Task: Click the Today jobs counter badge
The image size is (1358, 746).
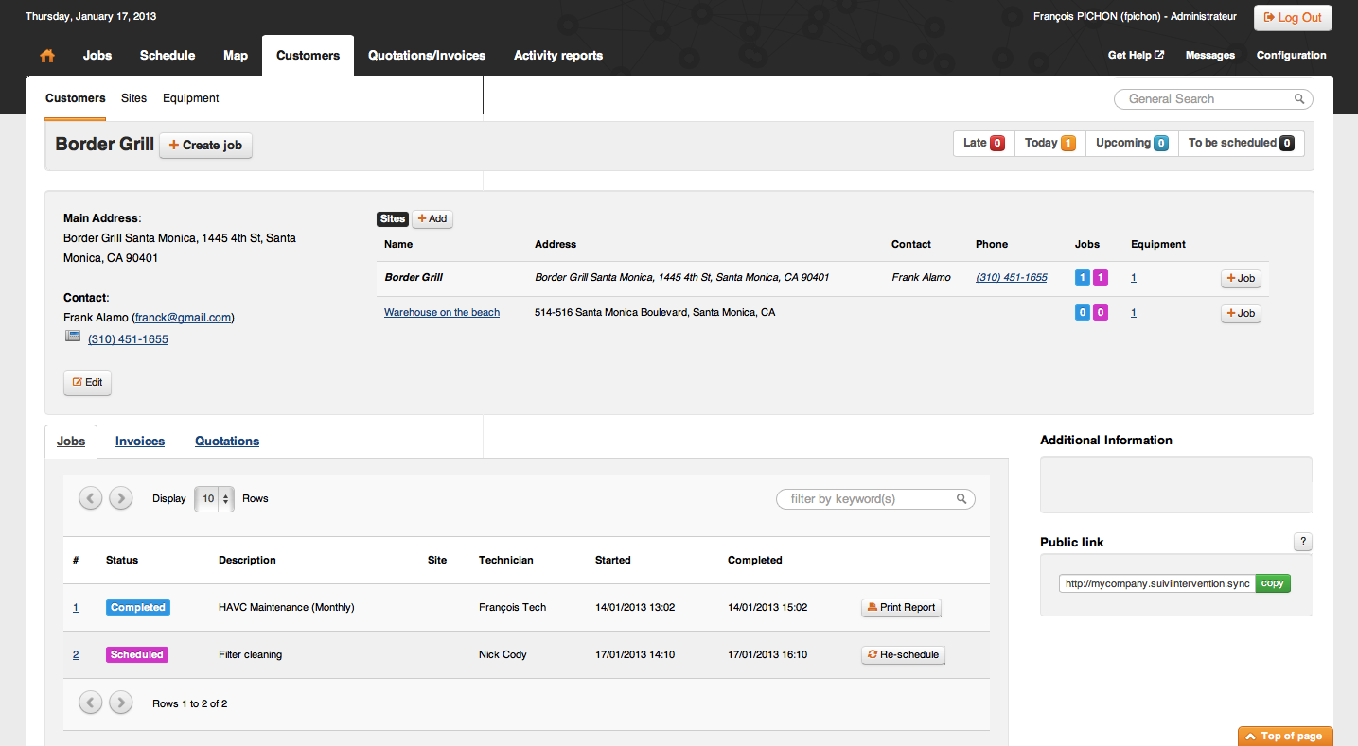Action: pos(1067,144)
